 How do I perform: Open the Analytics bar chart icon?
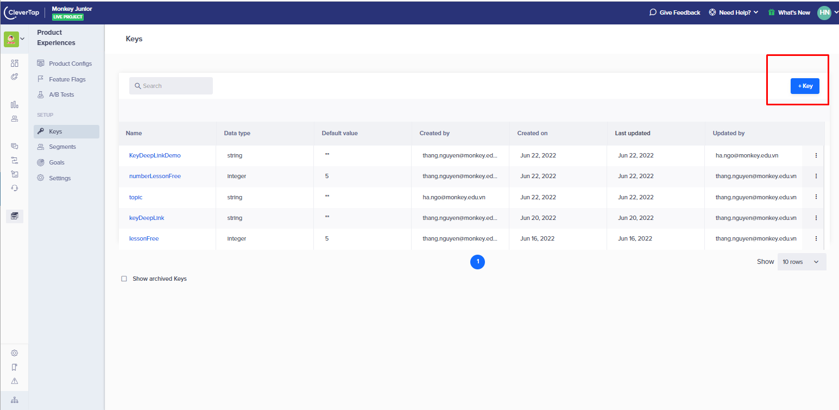point(15,104)
